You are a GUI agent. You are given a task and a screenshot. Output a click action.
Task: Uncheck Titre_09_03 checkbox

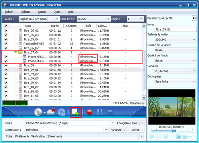(x=6, y=78)
